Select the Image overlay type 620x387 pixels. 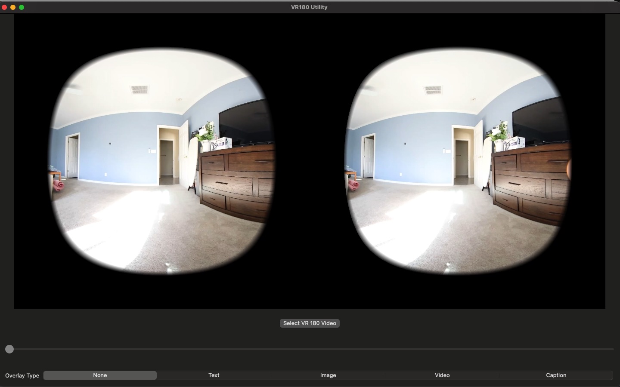tap(327, 375)
